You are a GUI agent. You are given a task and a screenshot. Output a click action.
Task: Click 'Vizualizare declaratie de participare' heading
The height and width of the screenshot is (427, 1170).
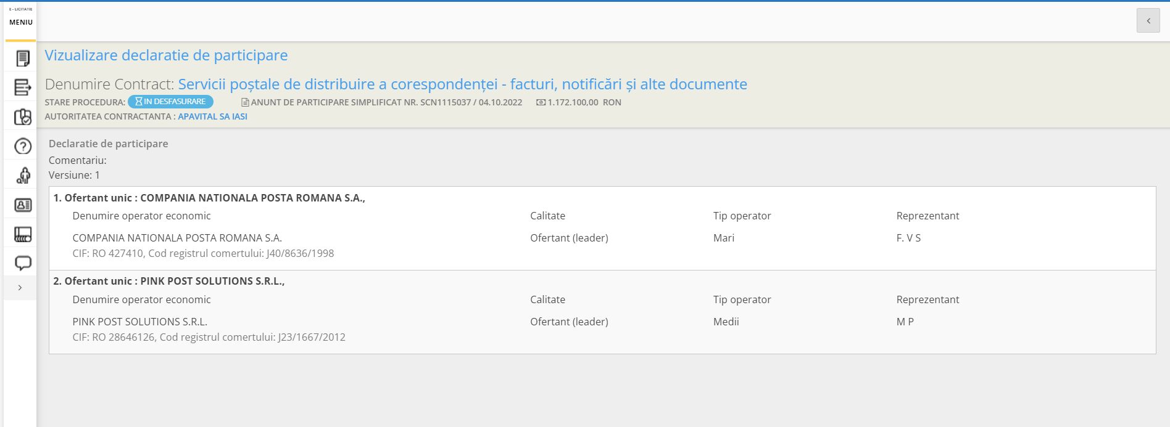tap(166, 55)
